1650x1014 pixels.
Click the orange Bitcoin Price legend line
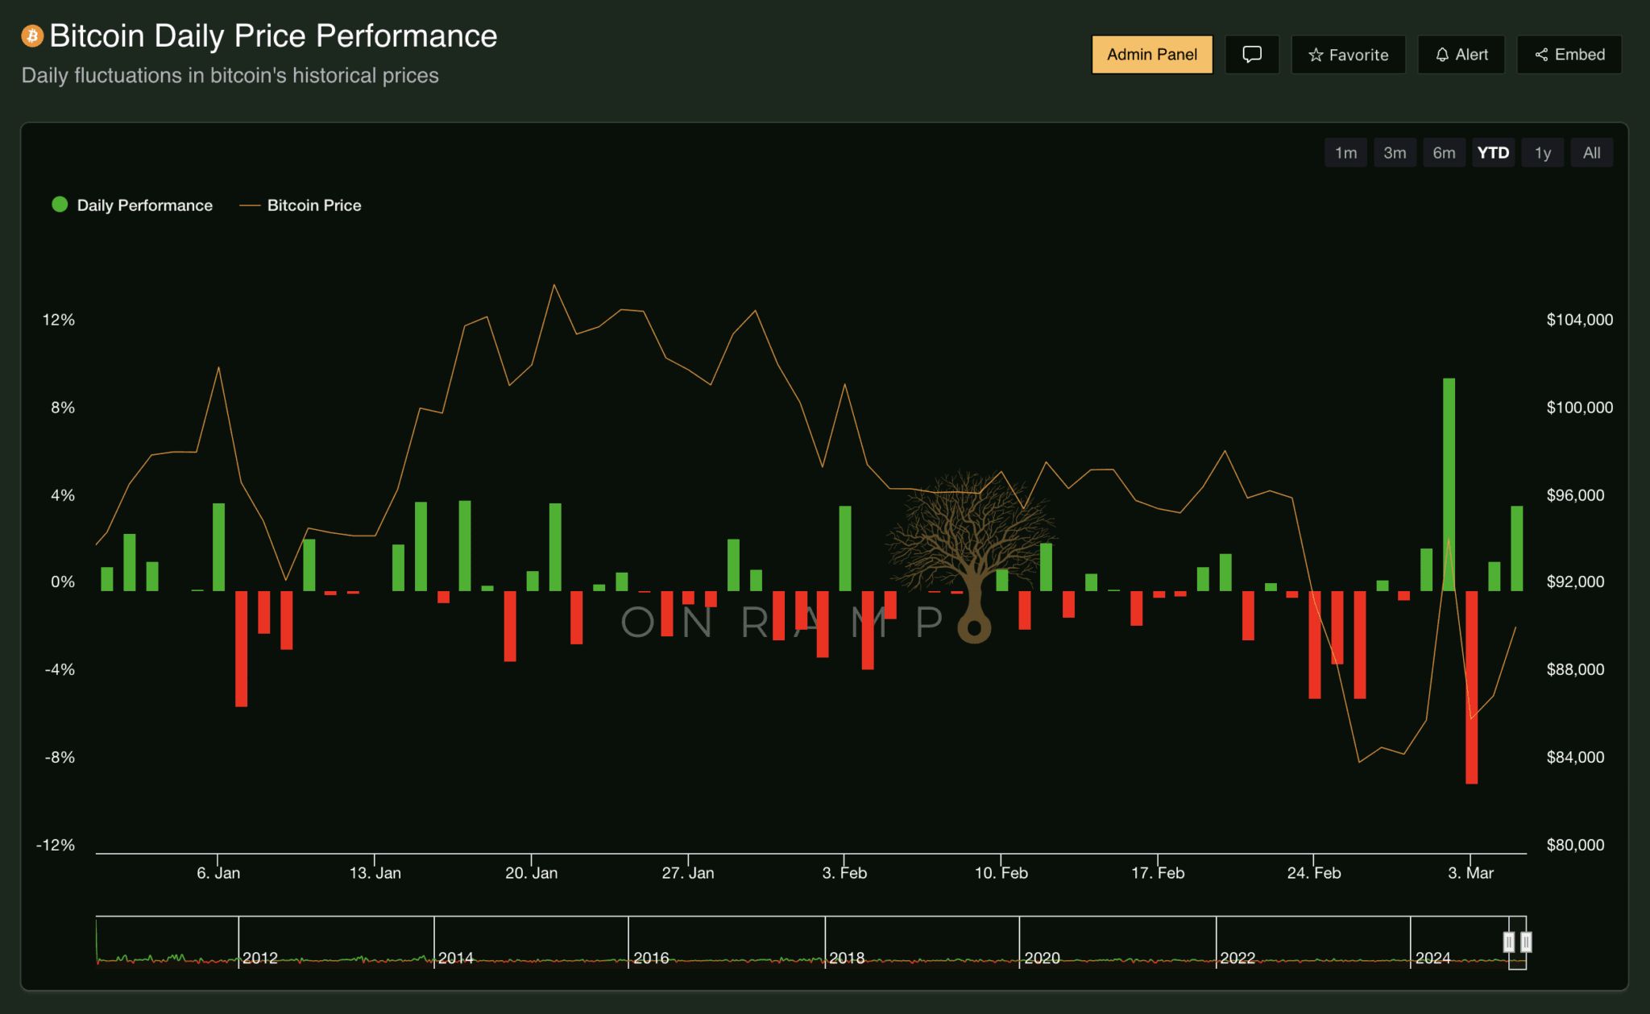pos(250,205)
